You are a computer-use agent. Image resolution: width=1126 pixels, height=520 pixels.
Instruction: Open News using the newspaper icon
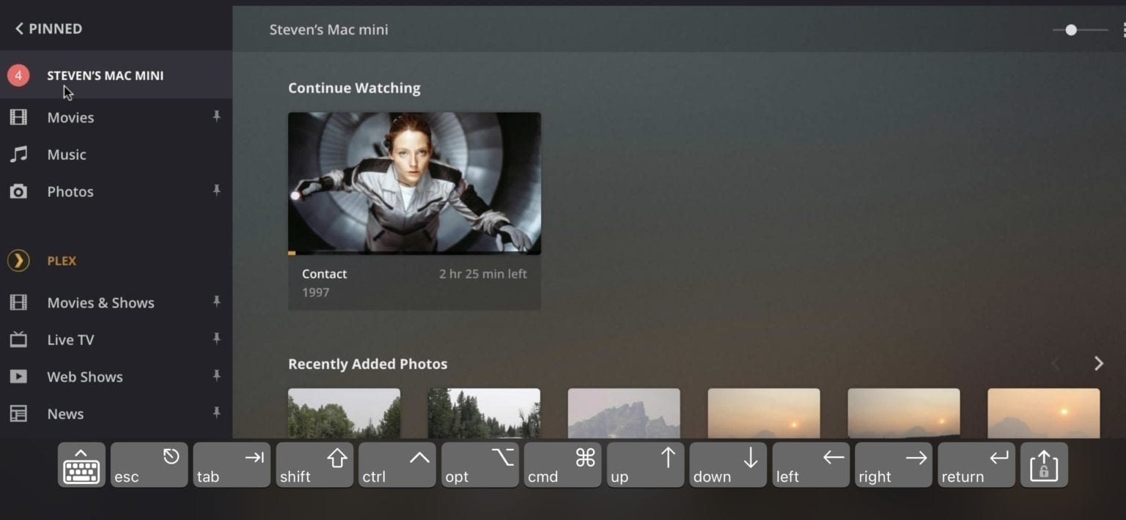pos(18,414)
